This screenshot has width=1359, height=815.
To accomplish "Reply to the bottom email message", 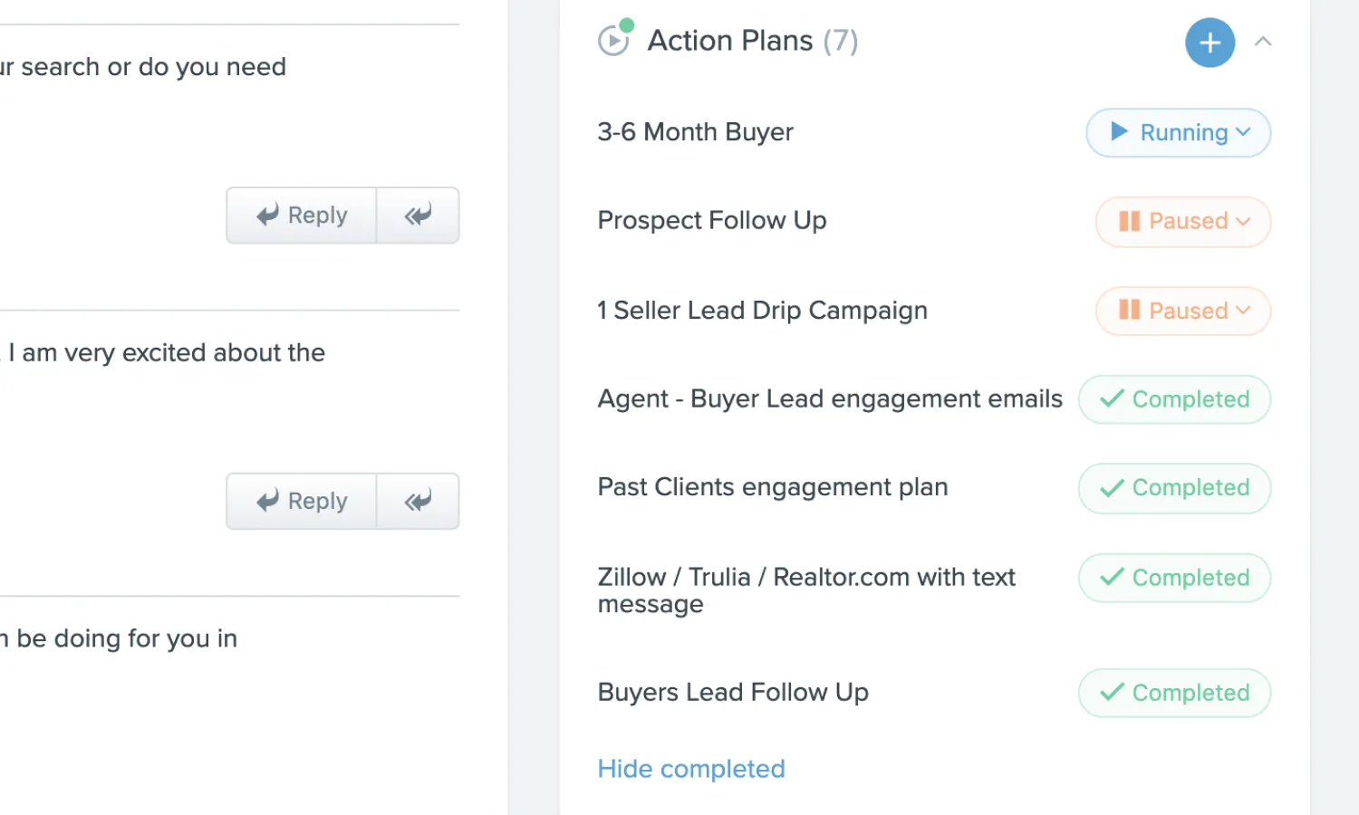I will pyautogui.click(x=301, y=501).
